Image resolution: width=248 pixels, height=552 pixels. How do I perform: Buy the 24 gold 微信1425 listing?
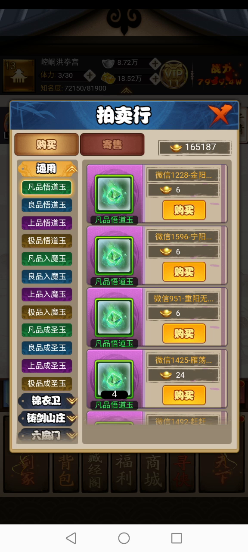184,395
